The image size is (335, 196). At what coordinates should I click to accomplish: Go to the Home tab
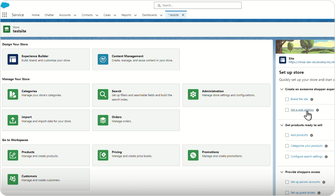(x=36, y=15)
